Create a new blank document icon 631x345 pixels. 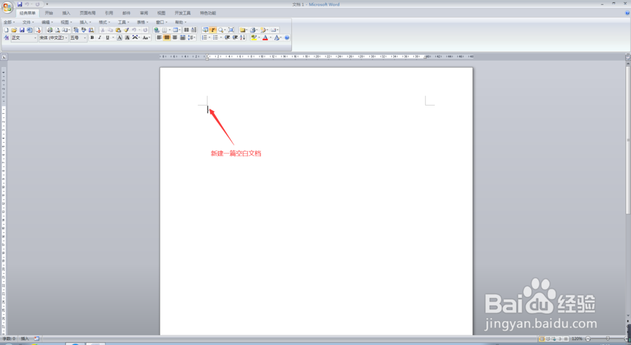[x=6, y=30]
